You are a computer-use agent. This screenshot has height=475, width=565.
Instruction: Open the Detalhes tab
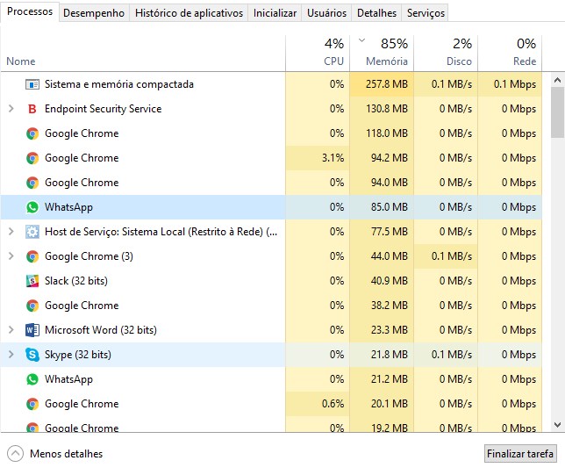point(376,13)
